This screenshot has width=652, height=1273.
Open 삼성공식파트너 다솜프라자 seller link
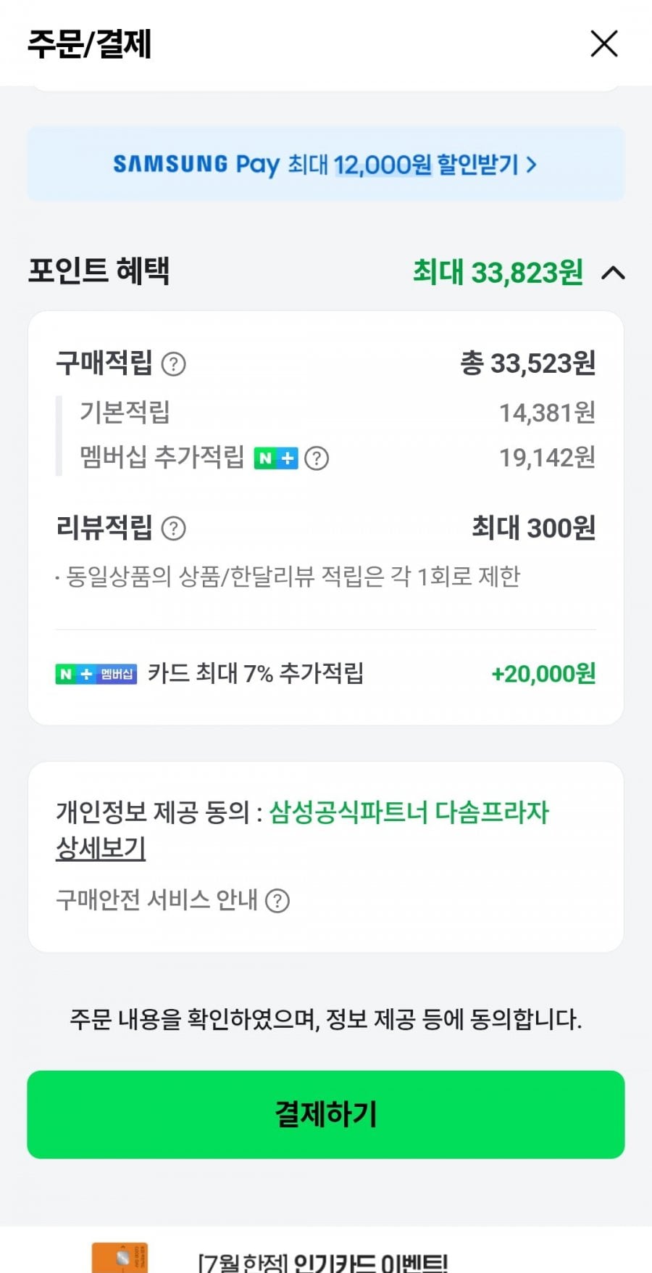409,812
